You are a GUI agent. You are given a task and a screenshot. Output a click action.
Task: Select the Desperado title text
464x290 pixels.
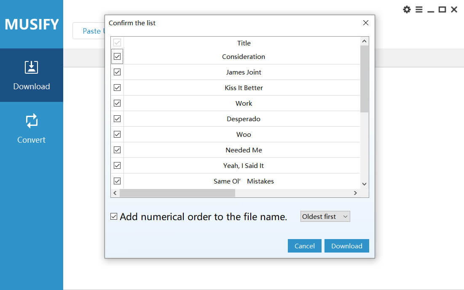coord(244,119)
